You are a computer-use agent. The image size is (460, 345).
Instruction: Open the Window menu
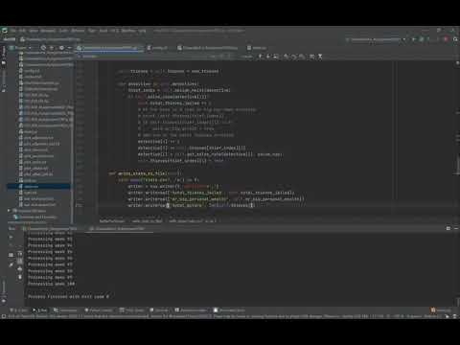click(x=128, y=31)
